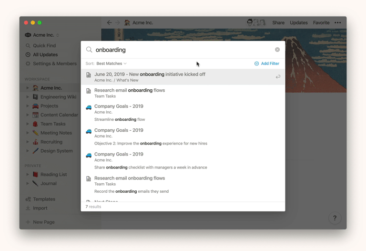This screenshot has width=366, height=251.
Task: Click the Add Filter icon
Action: coord(256,63)
